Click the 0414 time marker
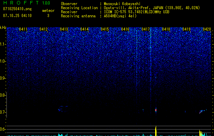 tap(84, 29)
